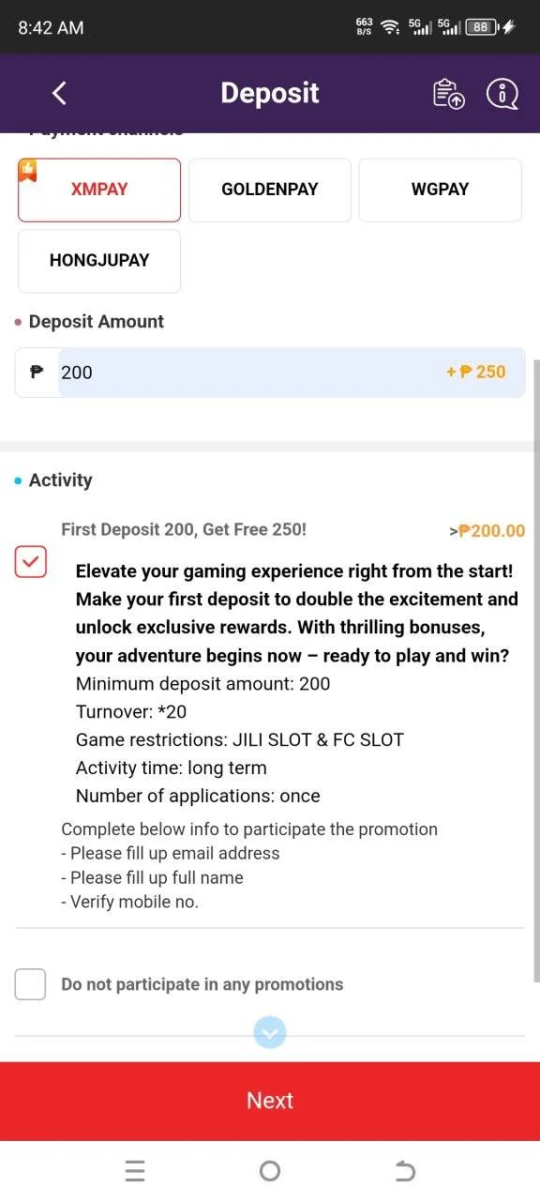Focus the Deposit Amount input field

(x=270, y=372)
